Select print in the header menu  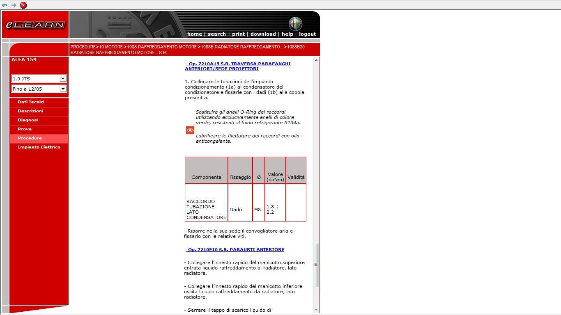pos(238,34)
